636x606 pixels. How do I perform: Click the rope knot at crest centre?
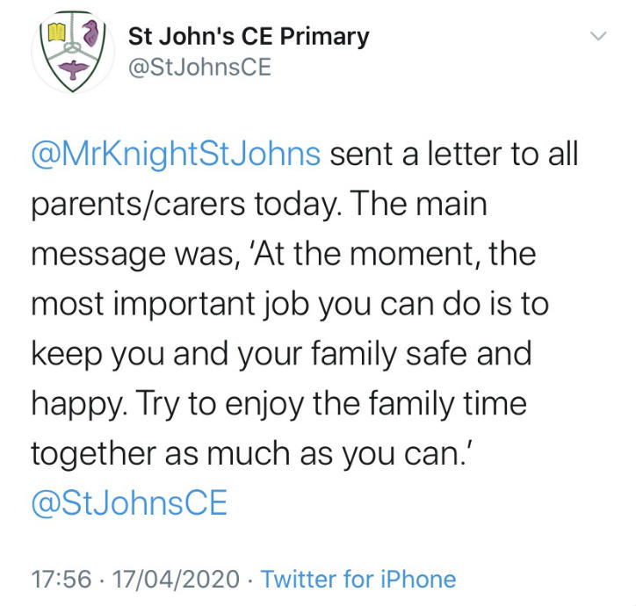(x=73, y=48)
